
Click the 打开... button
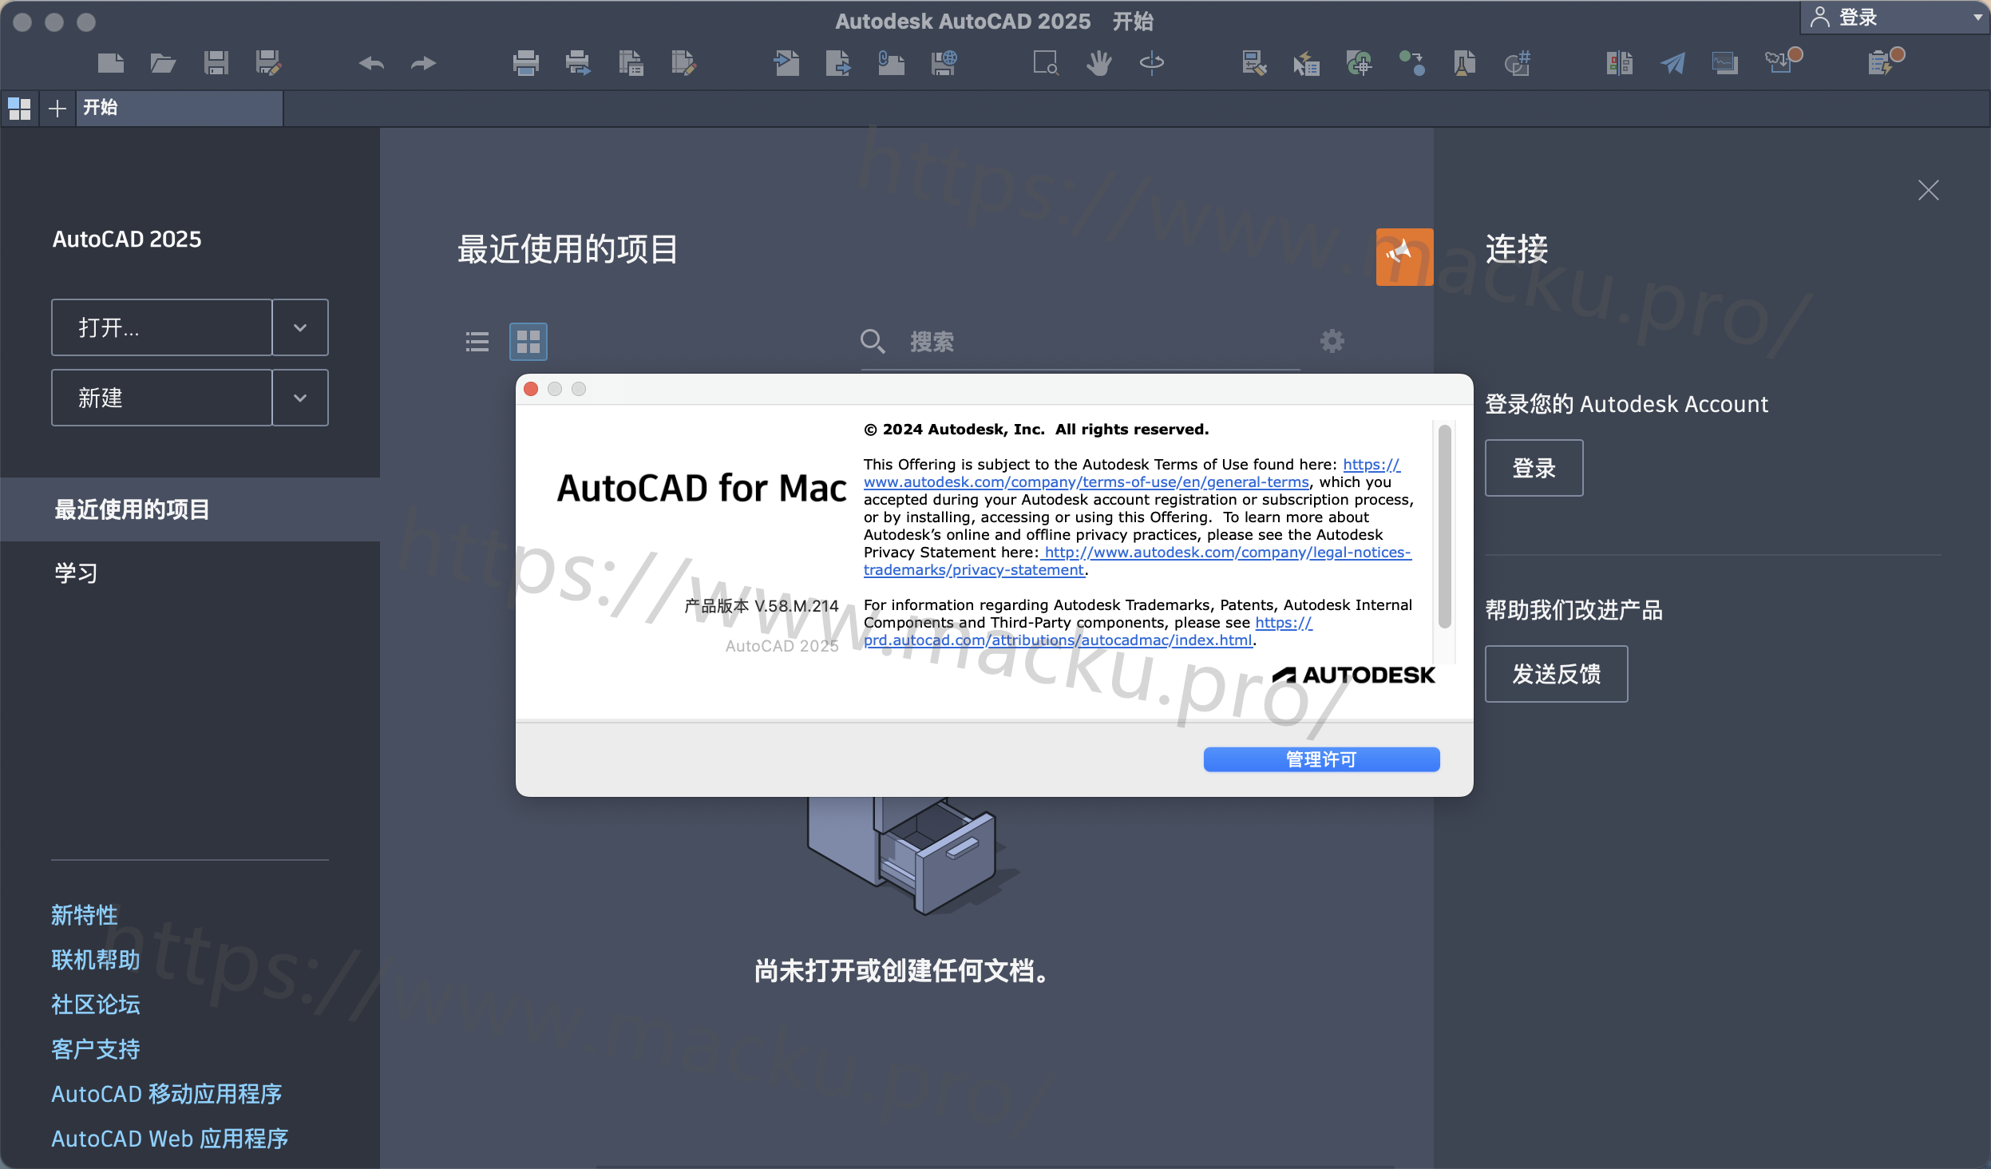click(x=162, y=327)
